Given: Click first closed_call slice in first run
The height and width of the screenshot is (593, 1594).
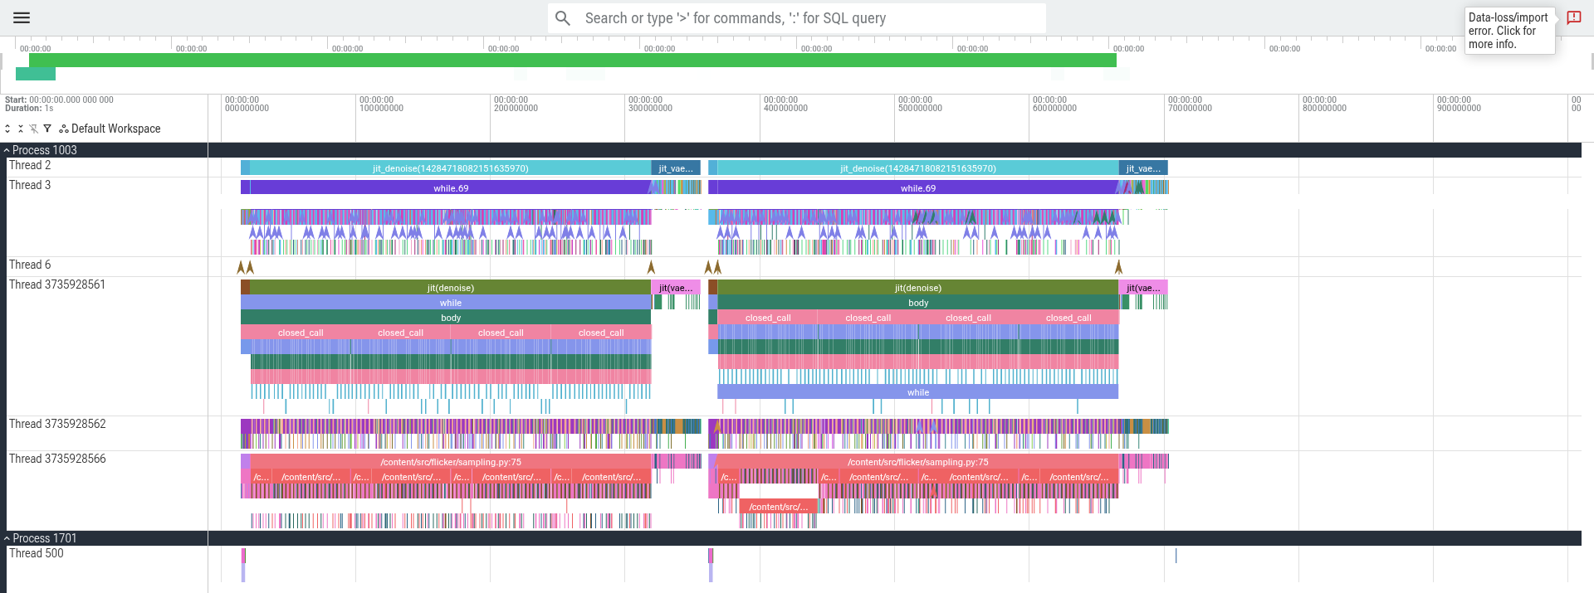Looking at the screenshot, I should (301, 333).
